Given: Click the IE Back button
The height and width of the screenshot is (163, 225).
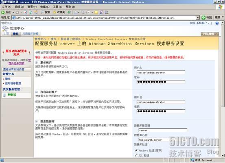Looking at the screenshot, I should tap(6, 12).
